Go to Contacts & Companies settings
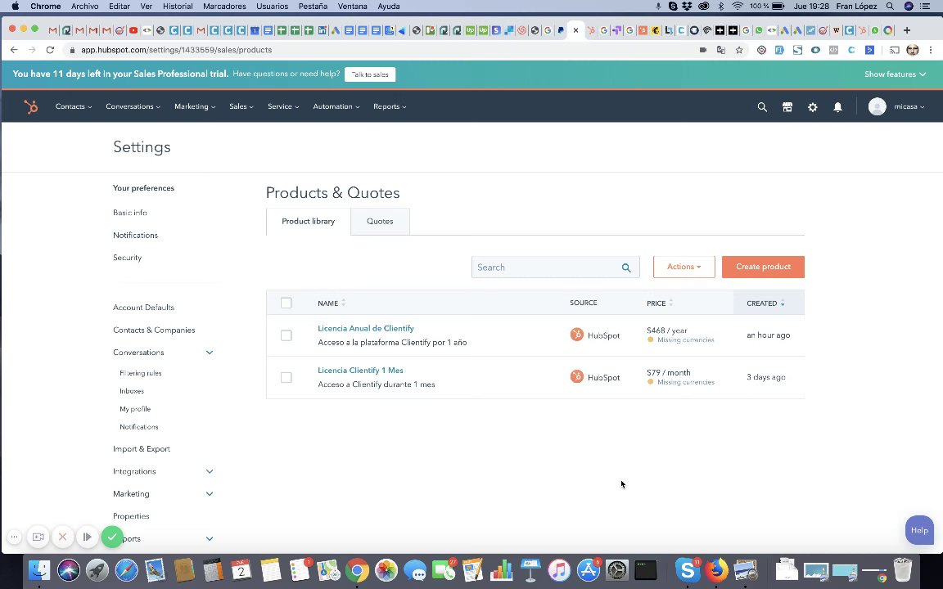 pos(154,330)
